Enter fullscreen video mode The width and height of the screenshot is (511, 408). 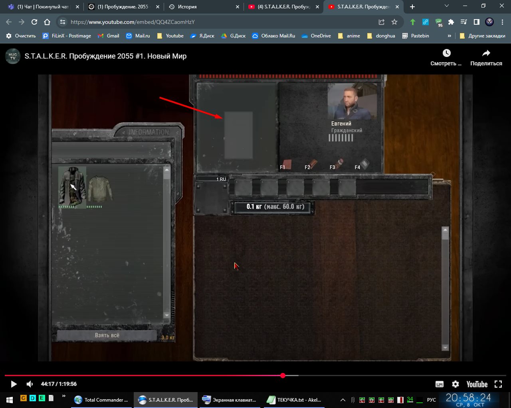[498, 384]
